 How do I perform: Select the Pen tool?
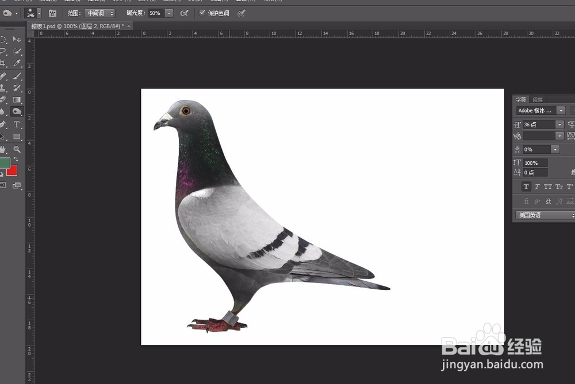coord(3,125)
